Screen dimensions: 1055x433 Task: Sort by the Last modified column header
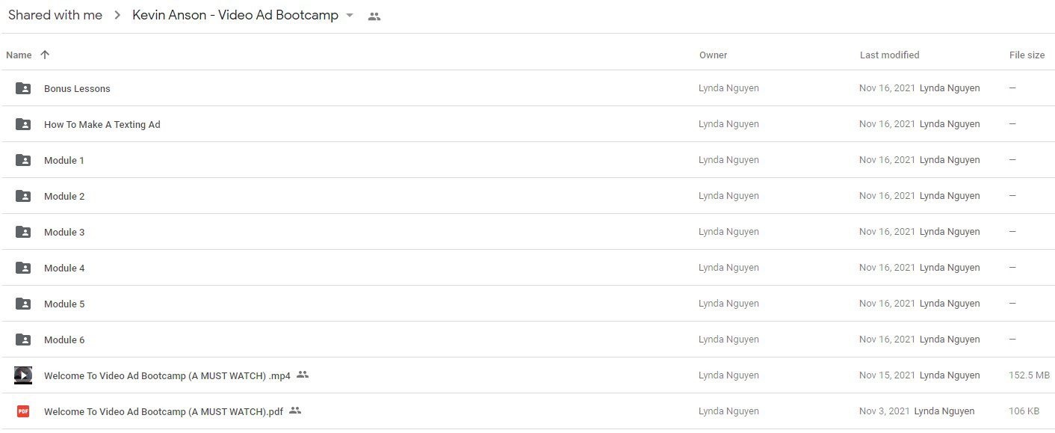pyautogui.click(x=890, y=55)
